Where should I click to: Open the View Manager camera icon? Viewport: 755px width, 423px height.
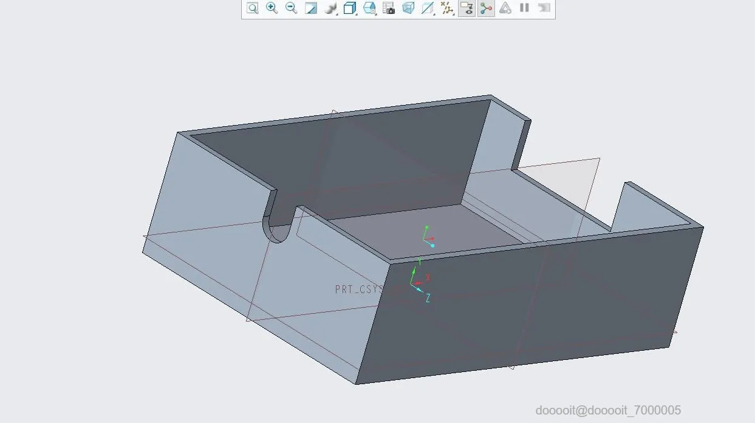(x=389, y=8)
